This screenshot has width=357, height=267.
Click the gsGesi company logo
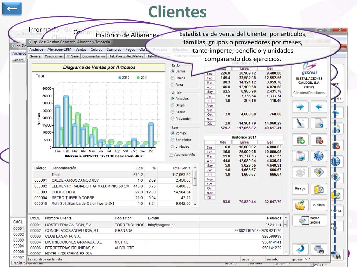pos(309,68)
